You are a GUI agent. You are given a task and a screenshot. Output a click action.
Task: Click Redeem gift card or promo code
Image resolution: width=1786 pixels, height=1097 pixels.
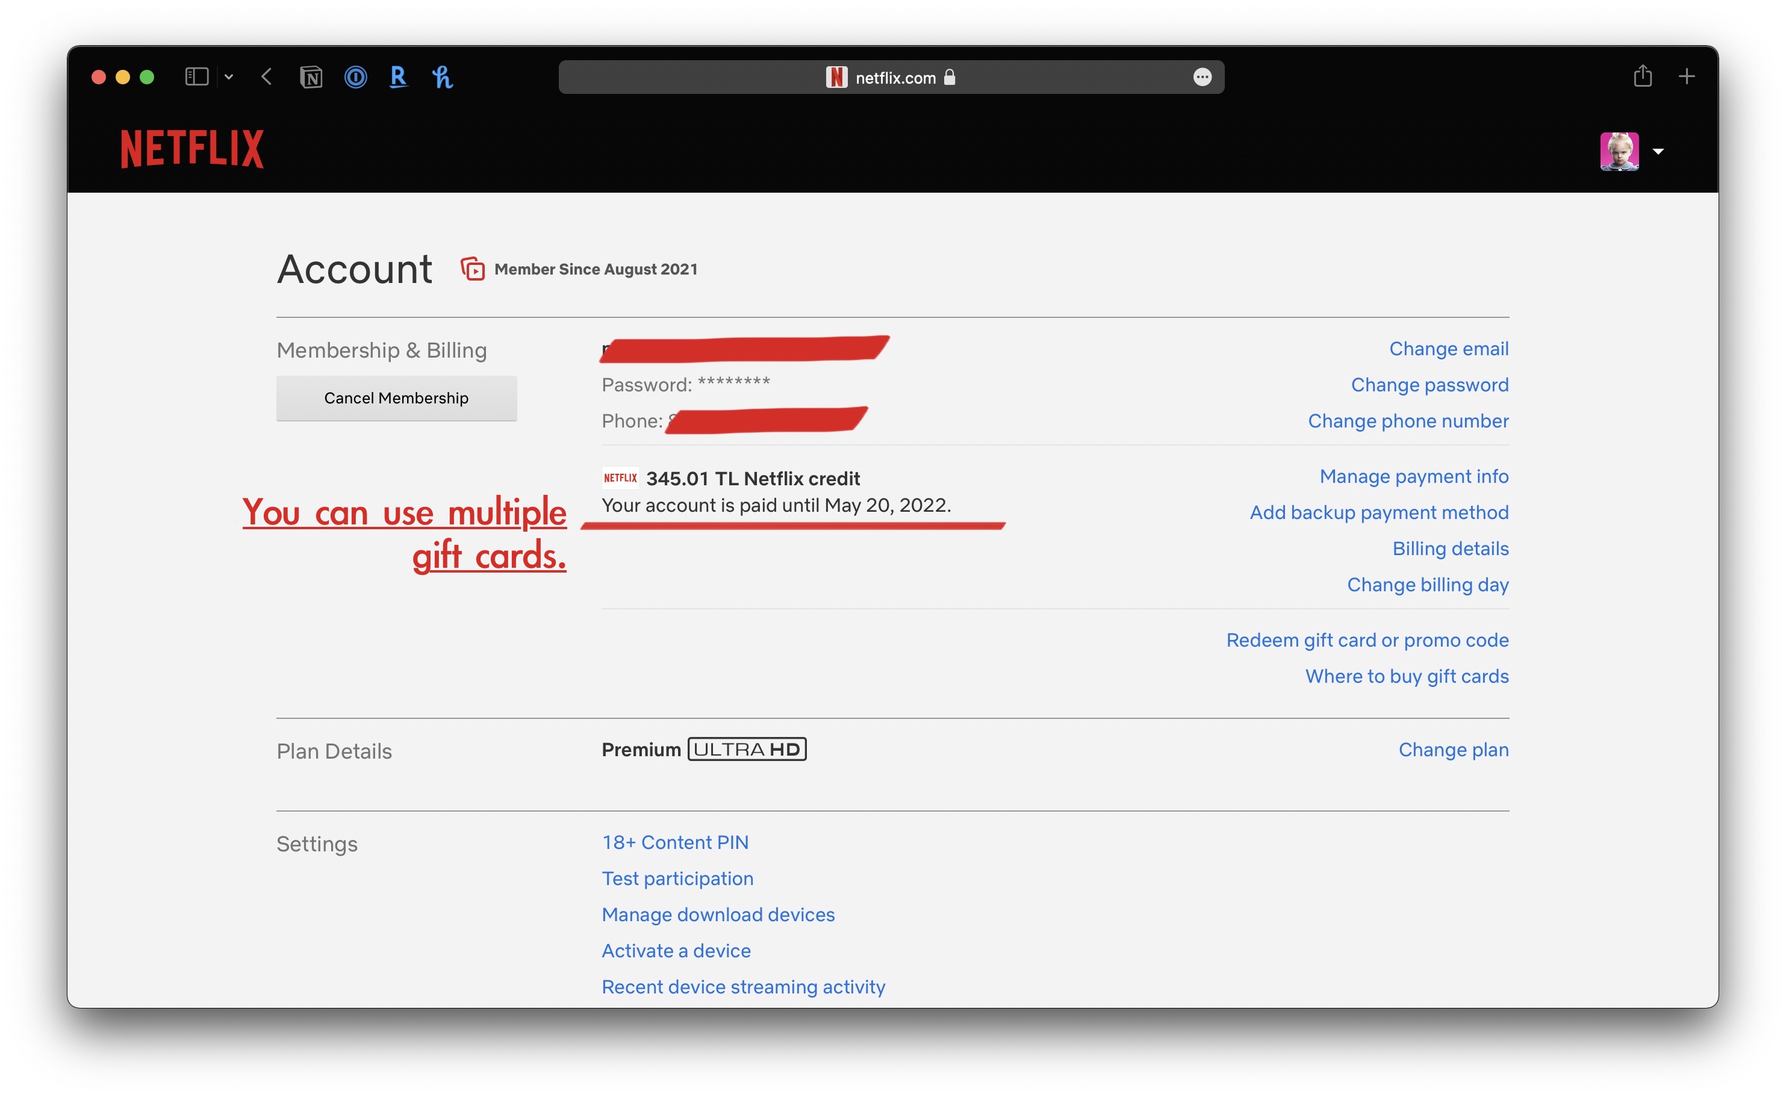tap(1367, 640)
